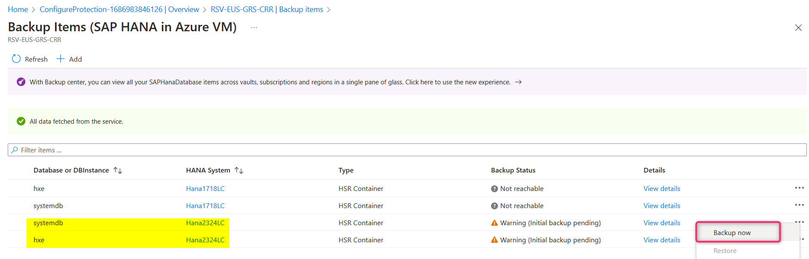Screen dimensions: 809x259
Task: Open ConfigureProtection-1686983846126 Overview breadcrumb
Action: point(119,9)
